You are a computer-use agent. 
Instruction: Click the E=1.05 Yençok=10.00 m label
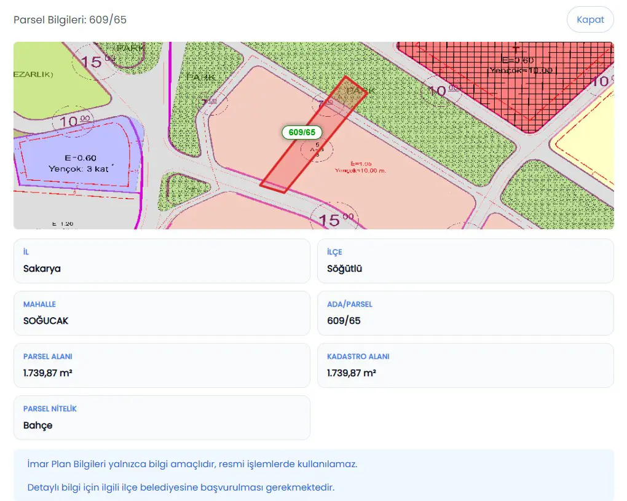point(360,167)
